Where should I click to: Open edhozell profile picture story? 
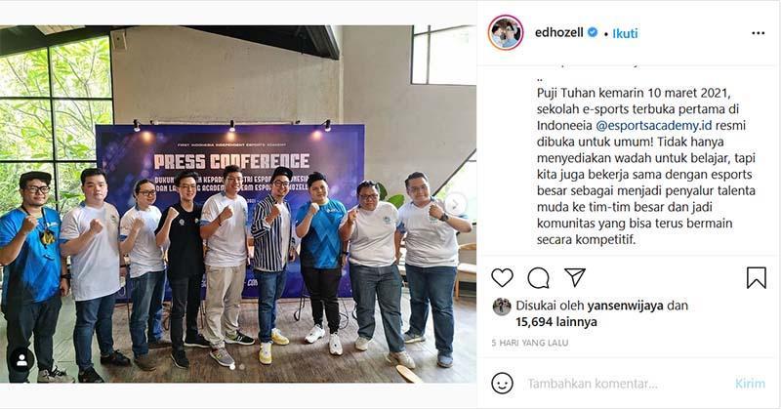click(x=506, y=33)
